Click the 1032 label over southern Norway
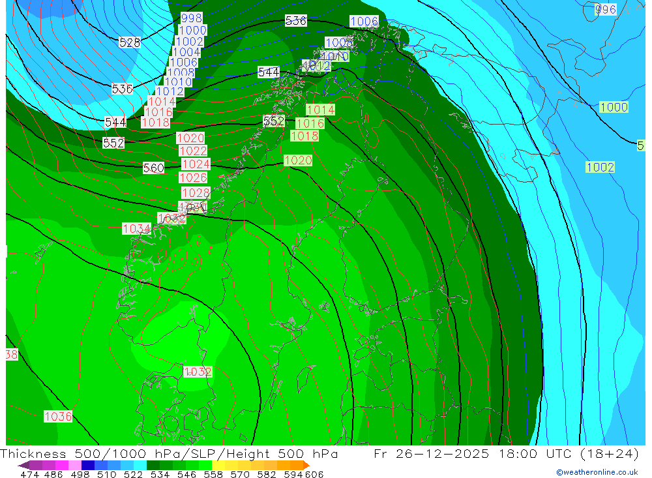The width and height of the screenshot is (652, 478). pyautogui.click(x=198, y=372)
